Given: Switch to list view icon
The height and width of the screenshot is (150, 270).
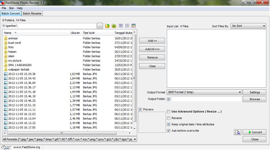Looking at the screenshot, I should click(127, 26).
